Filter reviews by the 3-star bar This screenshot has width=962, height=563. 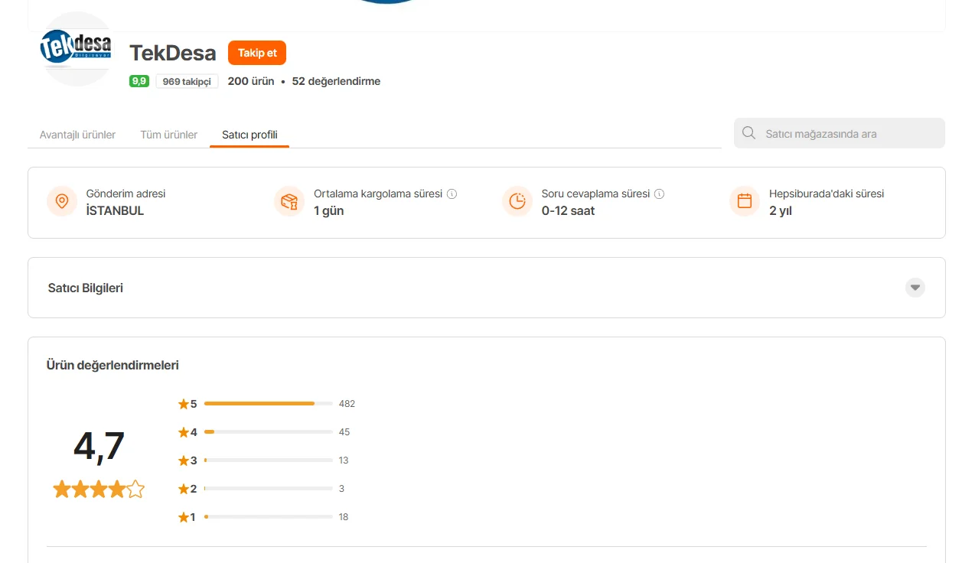click(x=268, y=460)
